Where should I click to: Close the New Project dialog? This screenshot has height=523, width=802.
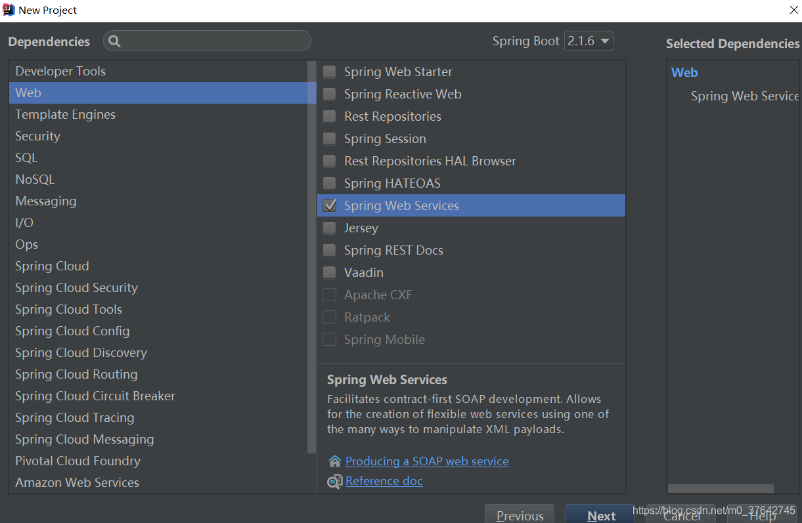[793, 10]
